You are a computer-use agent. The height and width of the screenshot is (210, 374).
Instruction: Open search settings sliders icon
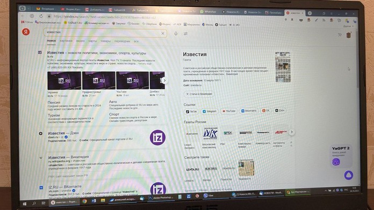[x=185, y=34]
